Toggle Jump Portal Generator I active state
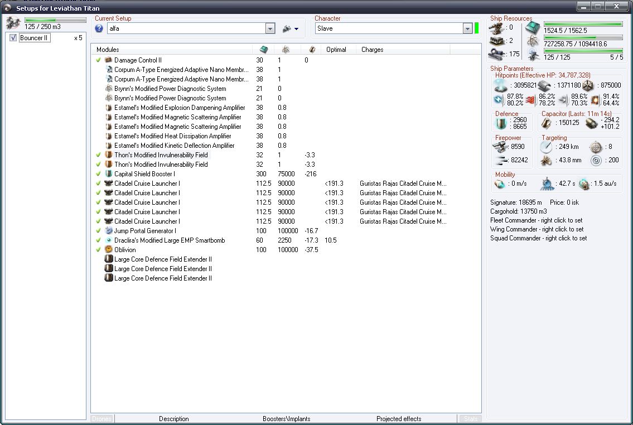 pos(98,231)
